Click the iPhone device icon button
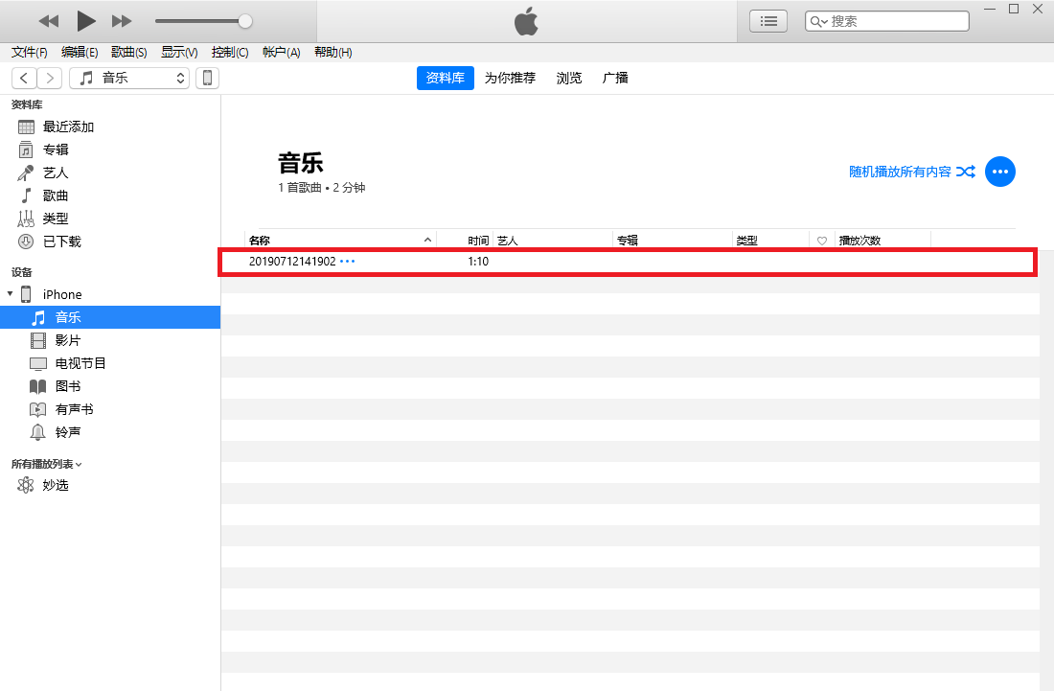Screen dimensions: 1054x691 pyautogui.click(x=207, y=78)
